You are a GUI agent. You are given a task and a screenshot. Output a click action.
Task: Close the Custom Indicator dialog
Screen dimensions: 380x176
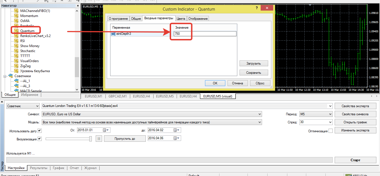point(267,8)
